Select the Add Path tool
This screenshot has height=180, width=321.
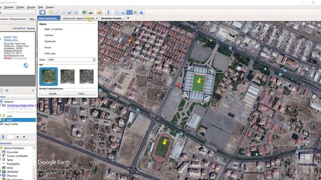click(64, 12)
